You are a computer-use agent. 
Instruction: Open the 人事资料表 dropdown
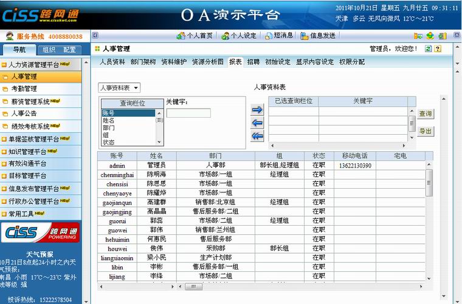(x=119, y=88)
